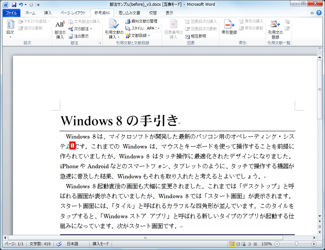Image resolution: width=325 pixels, height=250 pixels.
Task: Collapse the ribbon with the caret icon
Action: (x=312, y=13)
